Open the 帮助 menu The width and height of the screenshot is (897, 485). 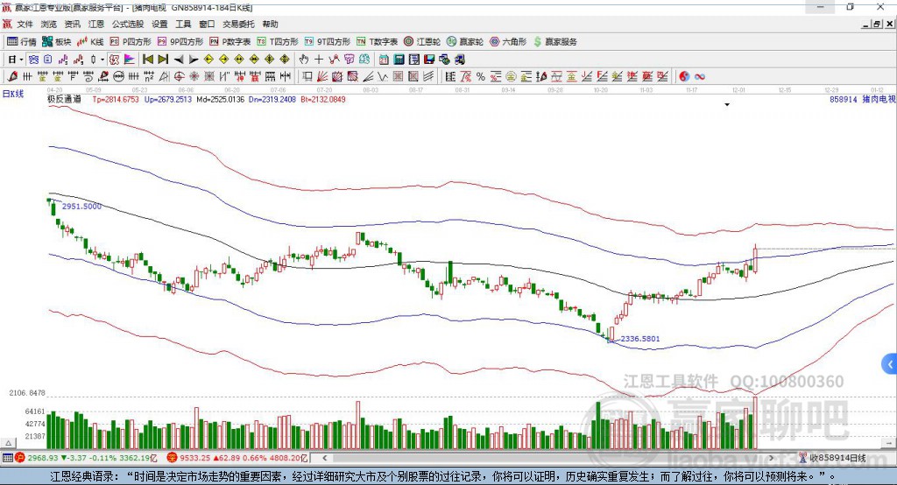[270, 24]
